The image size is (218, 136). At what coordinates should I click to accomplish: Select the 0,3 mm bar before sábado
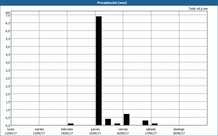tap(145, 123)
